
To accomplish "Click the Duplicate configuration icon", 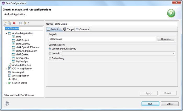I will pos(9,23).
